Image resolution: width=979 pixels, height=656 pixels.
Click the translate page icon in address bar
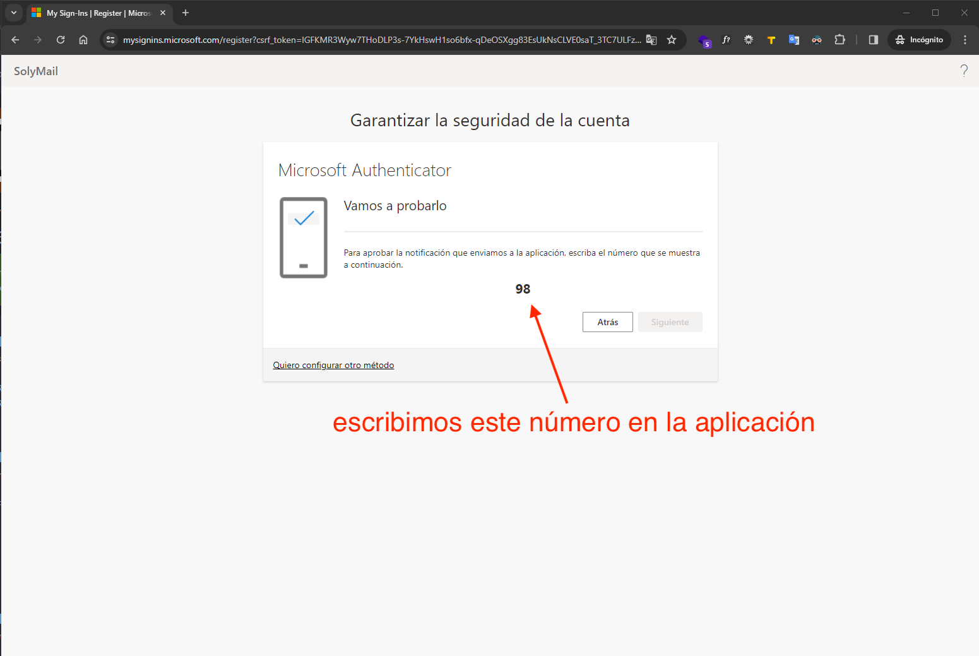point(651,40)
